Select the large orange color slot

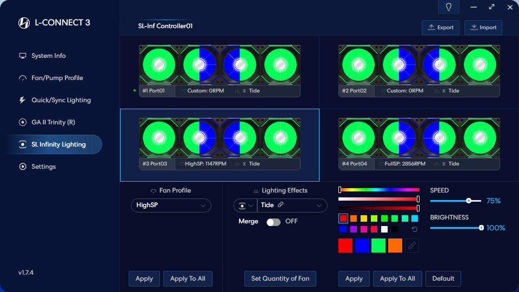(395, 245)
